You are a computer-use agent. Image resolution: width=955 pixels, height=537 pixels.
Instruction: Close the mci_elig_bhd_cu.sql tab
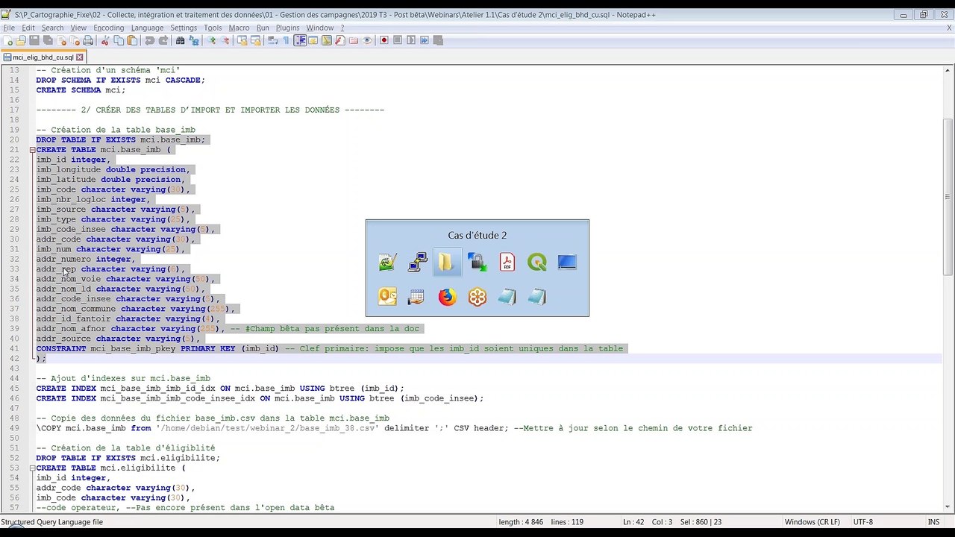tap(80, 57)
